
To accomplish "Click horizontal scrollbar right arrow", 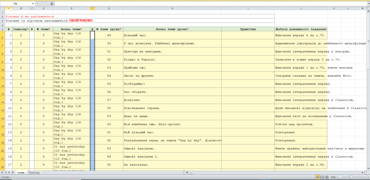I will [x=362, y=173].
